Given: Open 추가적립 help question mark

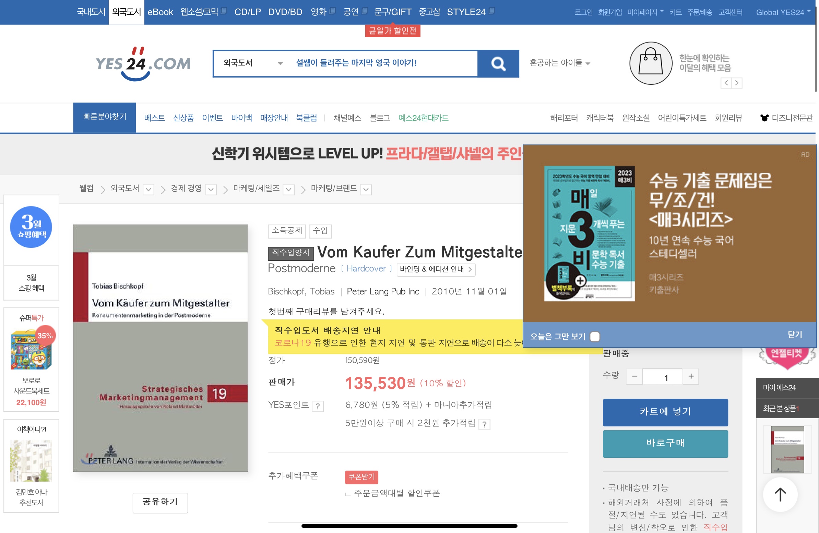Looking at the screenshot, I should coord(484,424).
